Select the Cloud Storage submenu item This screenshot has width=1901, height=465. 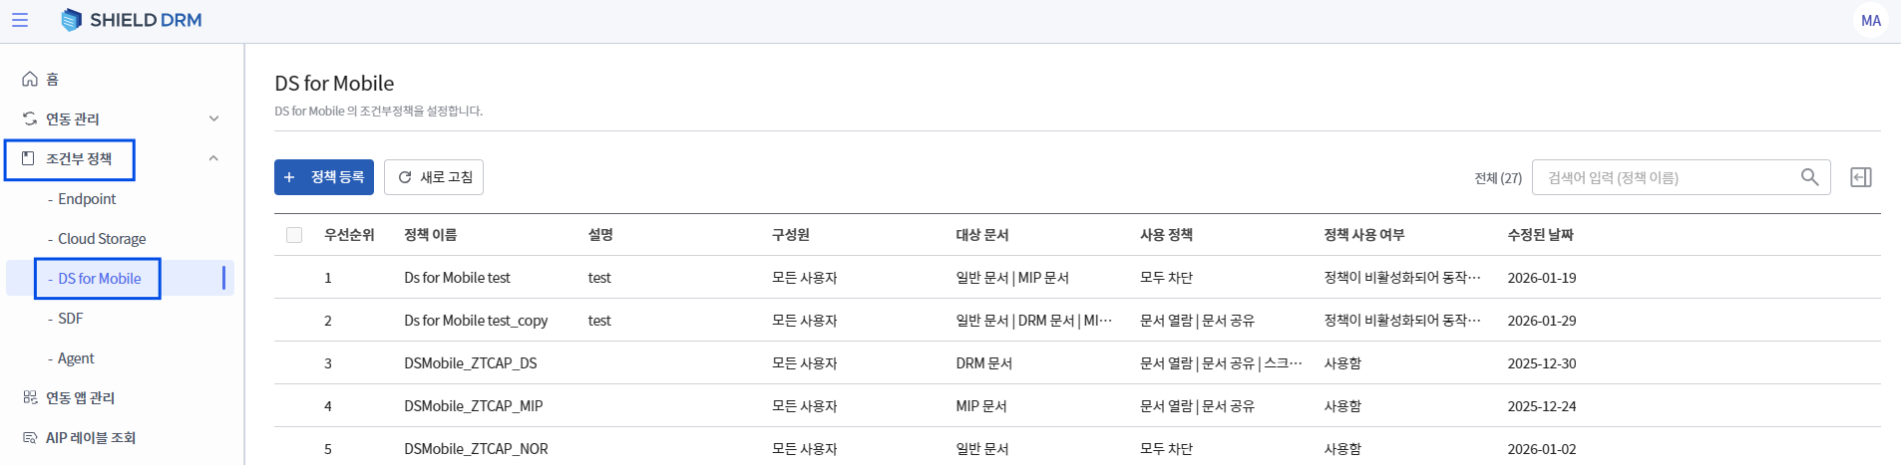[102, 239]
